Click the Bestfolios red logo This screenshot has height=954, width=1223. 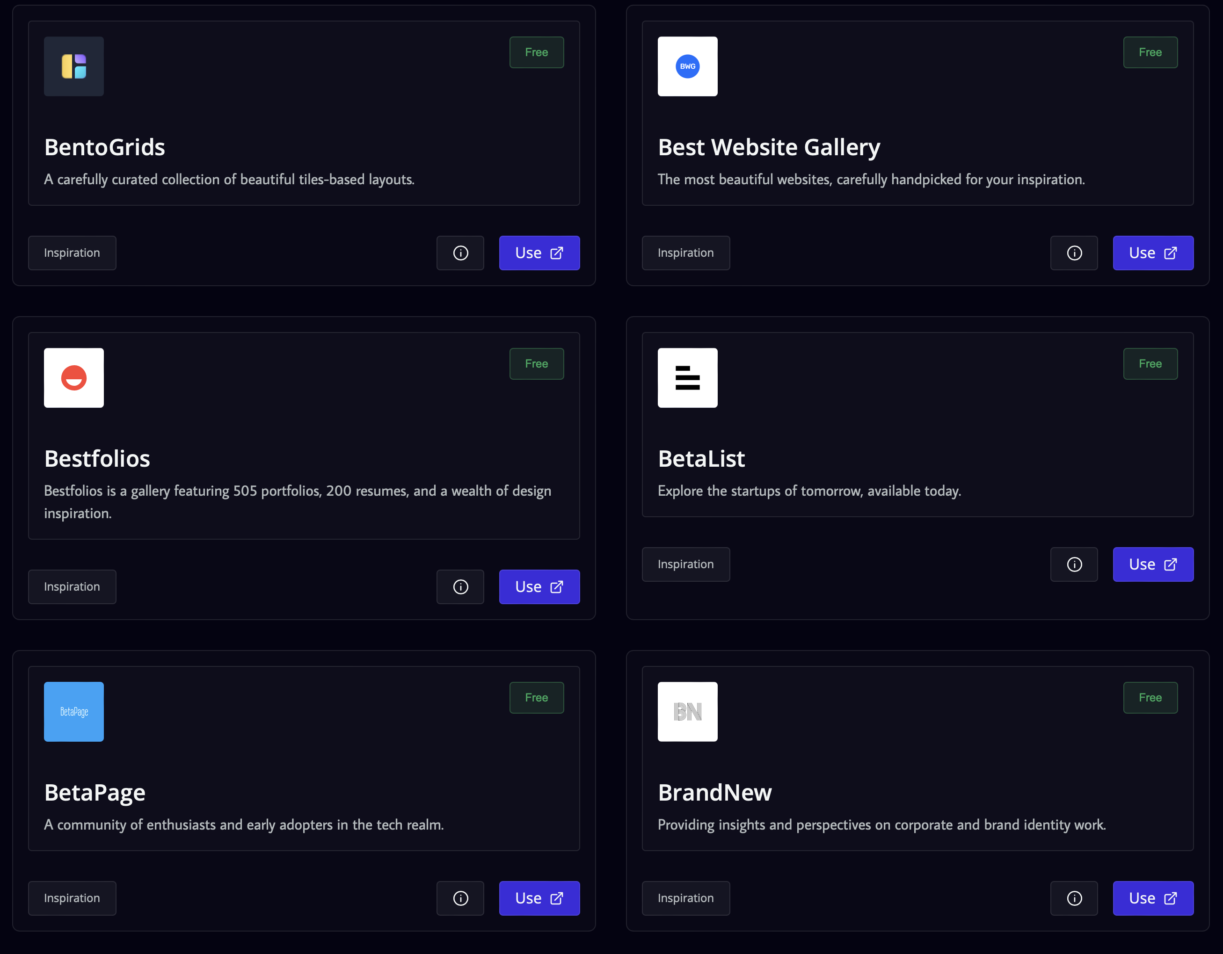[x=74, y=378]
